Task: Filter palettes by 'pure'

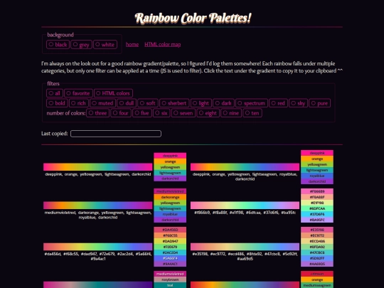Action: tap(319, 103)
